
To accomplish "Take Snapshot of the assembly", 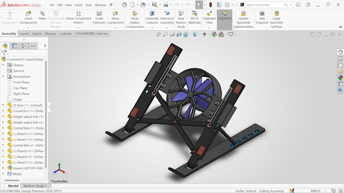I will [x=262, y=18].
